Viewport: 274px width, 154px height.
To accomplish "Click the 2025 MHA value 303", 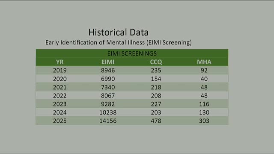I will [x=204, y=121].
